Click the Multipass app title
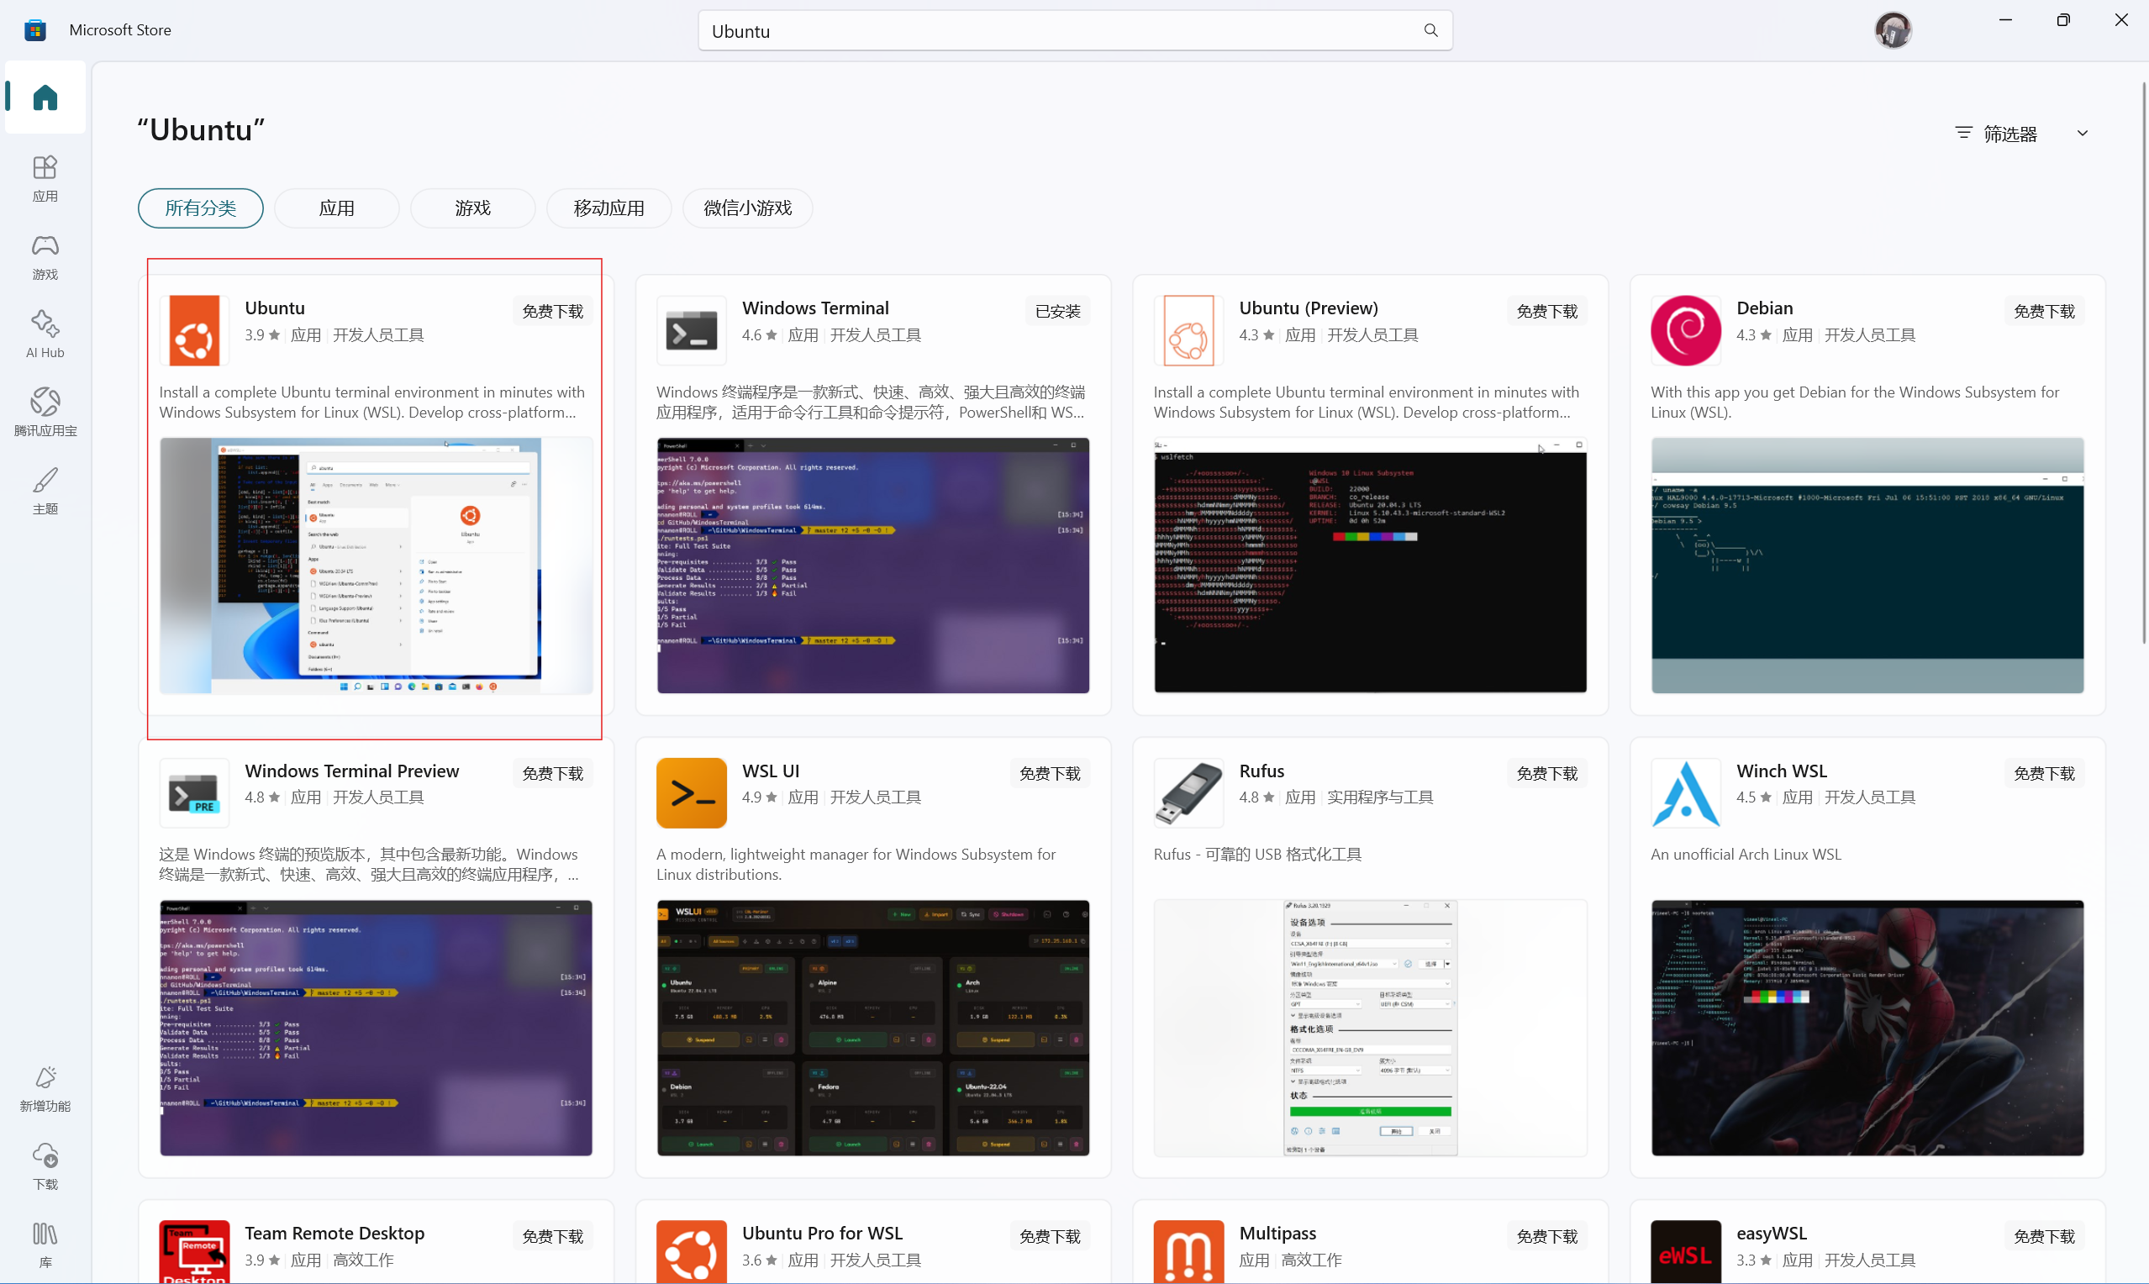 coord(1277,1233)
